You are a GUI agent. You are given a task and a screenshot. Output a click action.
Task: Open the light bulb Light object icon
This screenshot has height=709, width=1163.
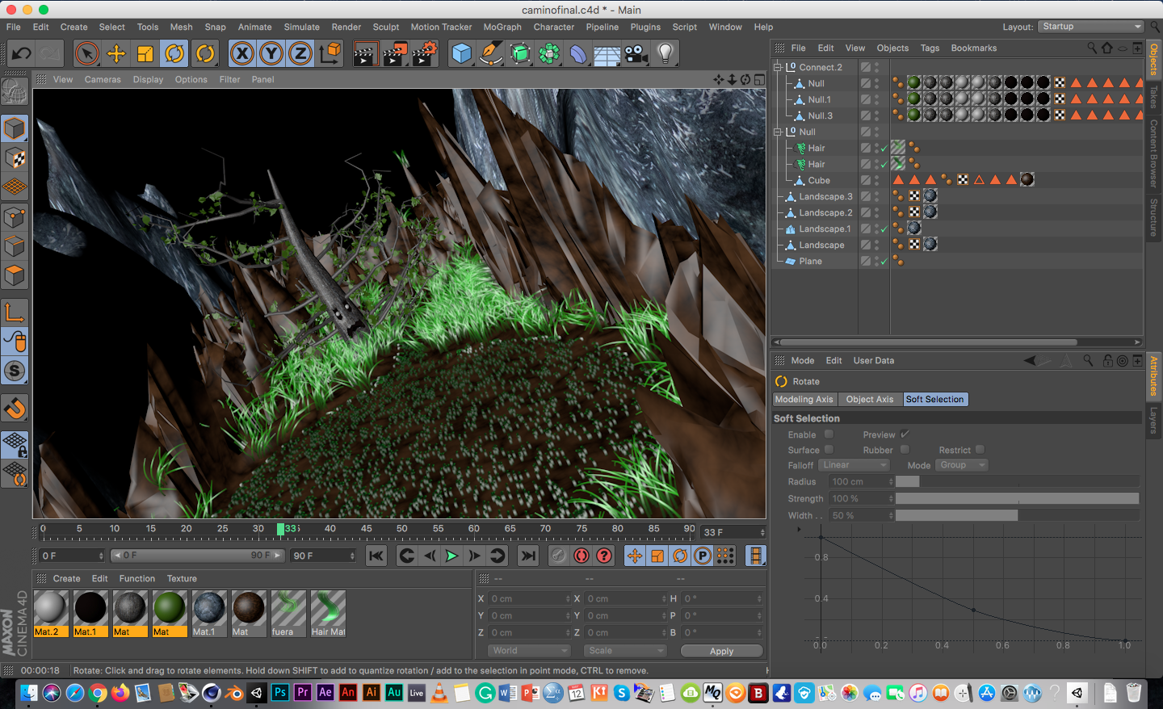(665, 54)
